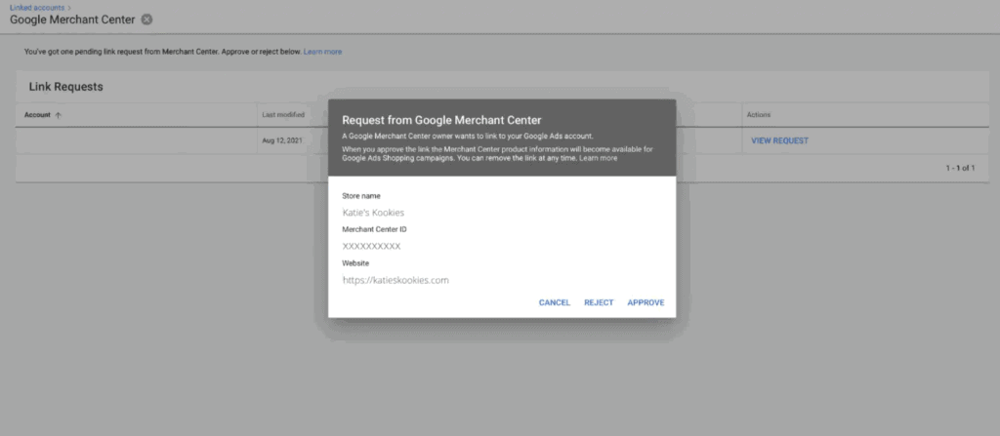Click the close X beside Google Merchant Center

[146, 20]
